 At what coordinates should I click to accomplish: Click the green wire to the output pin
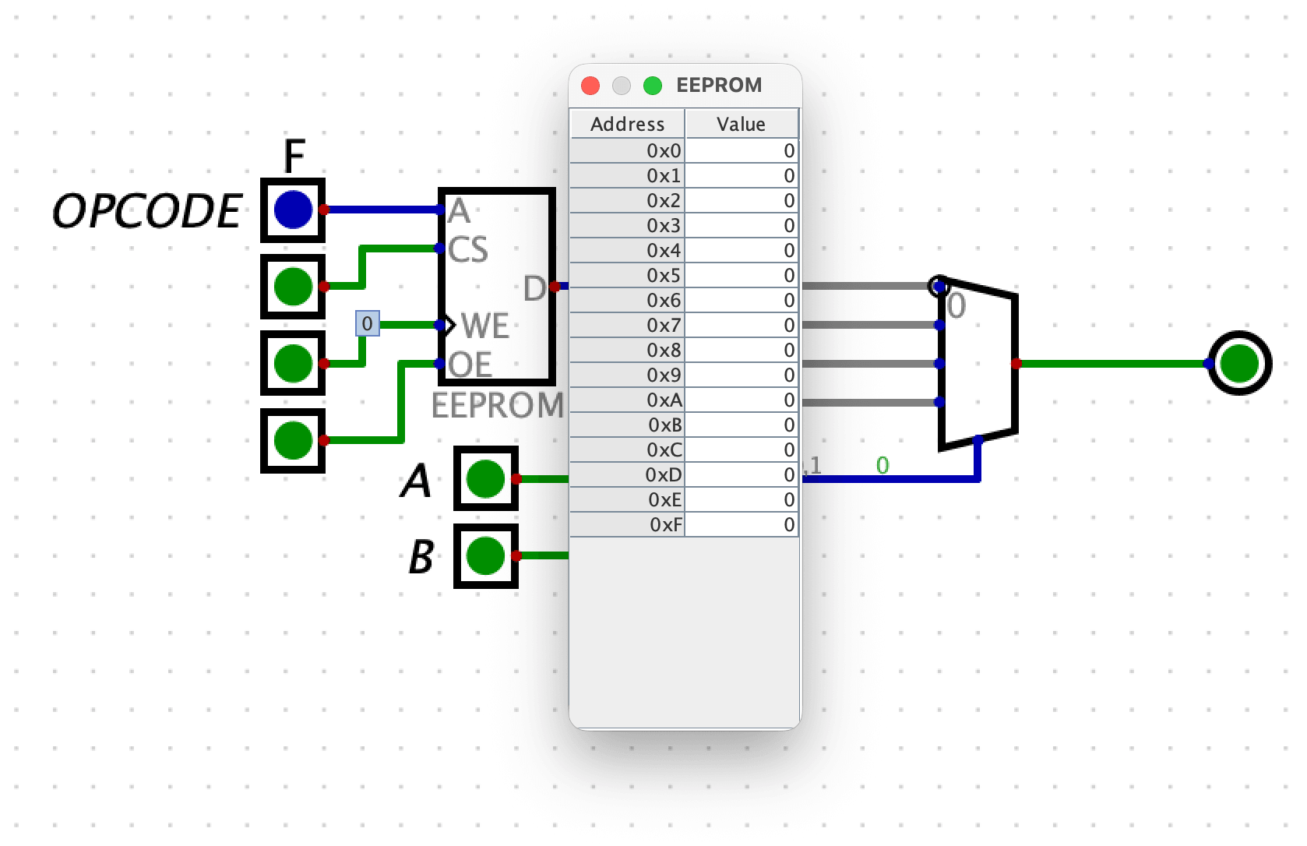point(1112,363)
